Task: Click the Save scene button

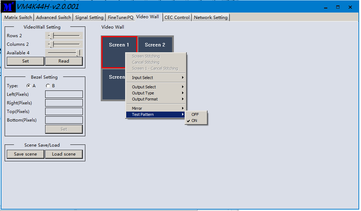Action: coord(25,154)
